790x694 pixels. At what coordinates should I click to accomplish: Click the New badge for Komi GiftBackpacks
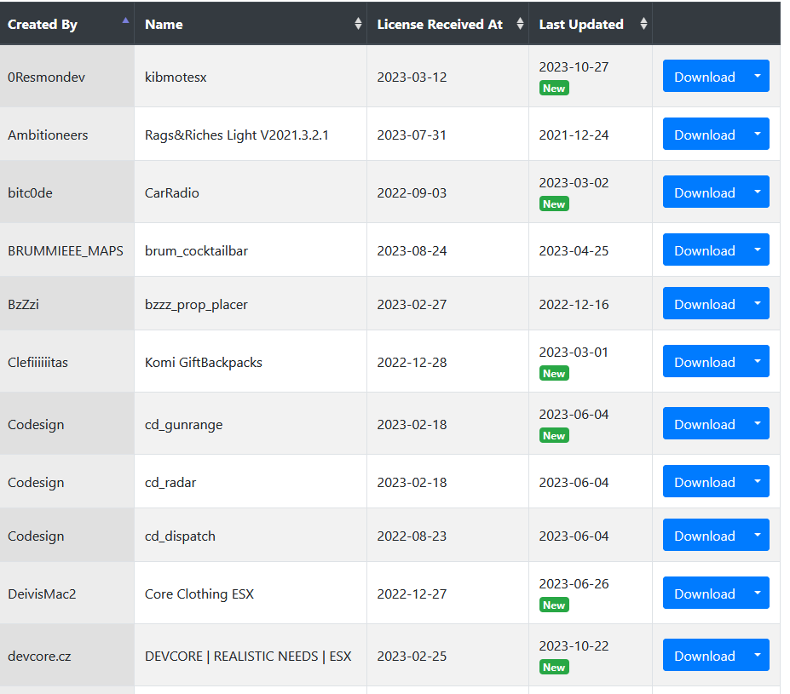[x=554, y=374]
